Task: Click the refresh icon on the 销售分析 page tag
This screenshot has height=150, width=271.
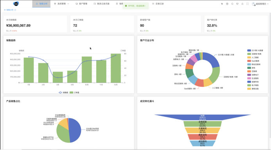Action: coord(15,10)
